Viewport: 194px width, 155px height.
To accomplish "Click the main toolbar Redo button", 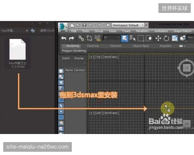I will (x=71, y=38).
